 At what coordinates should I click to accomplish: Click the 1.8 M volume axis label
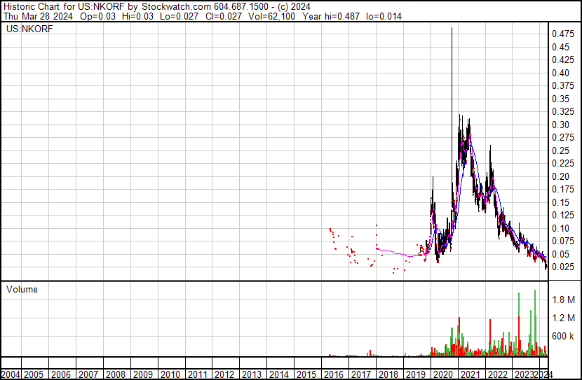[x=564, y=300]
